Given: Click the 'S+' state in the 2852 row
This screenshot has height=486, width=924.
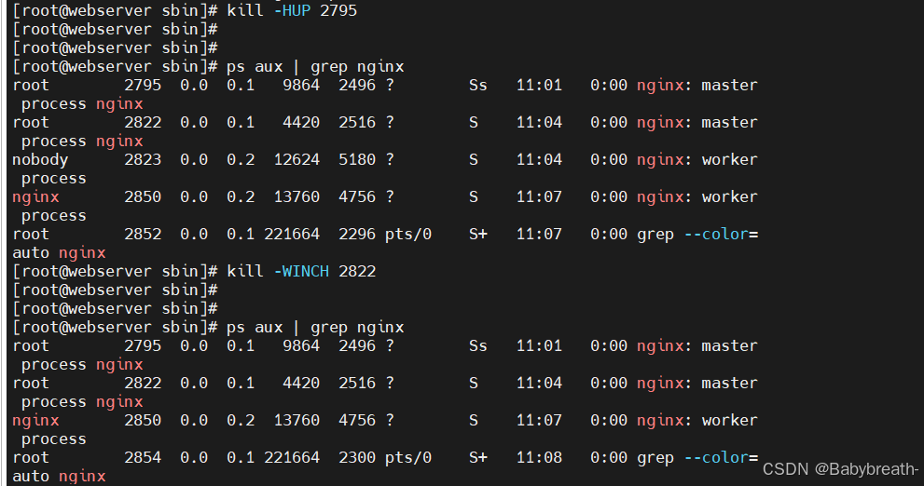Looking at the screenshot, I should coord(478,235).
